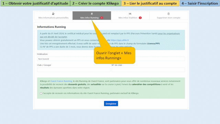Image resolution: width=220 pixels, height=124 pixels.
Task: Click the underlined pour les organisateurs link
Action: [169, 33]
